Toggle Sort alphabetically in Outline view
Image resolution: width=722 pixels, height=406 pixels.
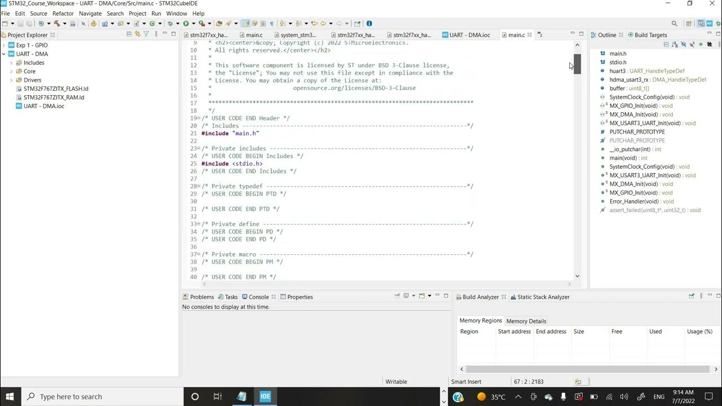pos(675,45)
